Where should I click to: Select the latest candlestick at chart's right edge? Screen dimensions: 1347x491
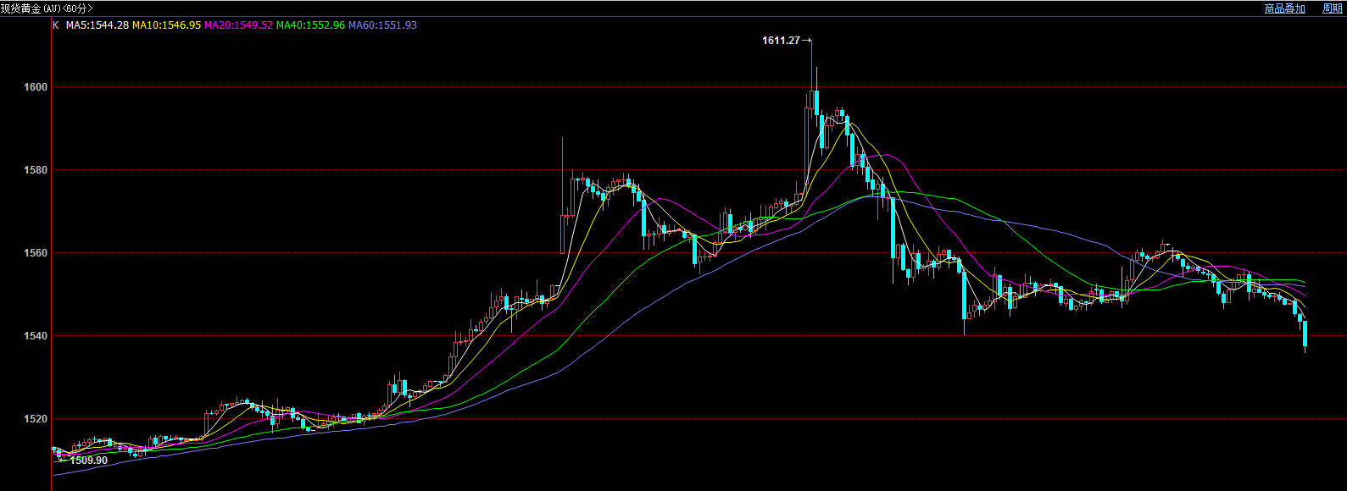click(1305, 334)
